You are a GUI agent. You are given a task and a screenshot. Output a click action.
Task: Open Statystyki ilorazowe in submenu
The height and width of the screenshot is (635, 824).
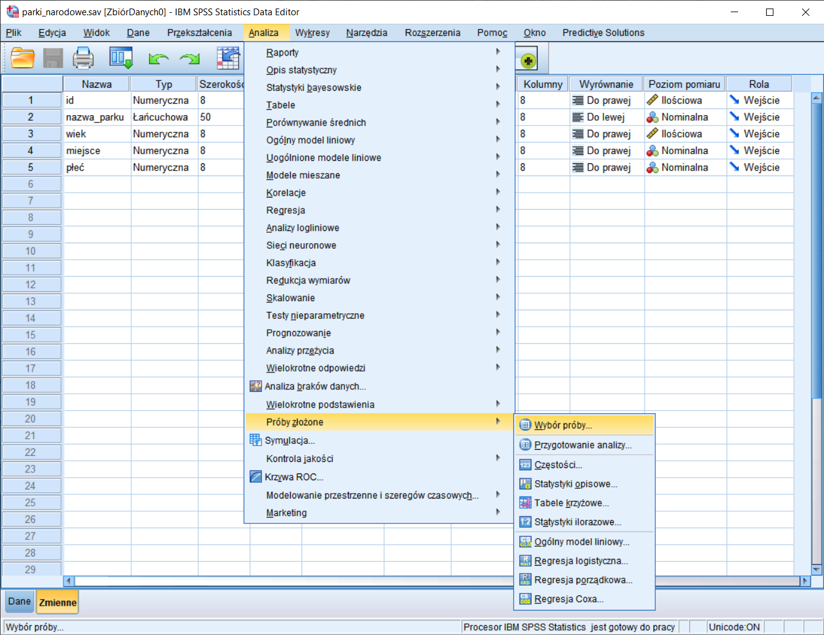click(x=584, y=522)
